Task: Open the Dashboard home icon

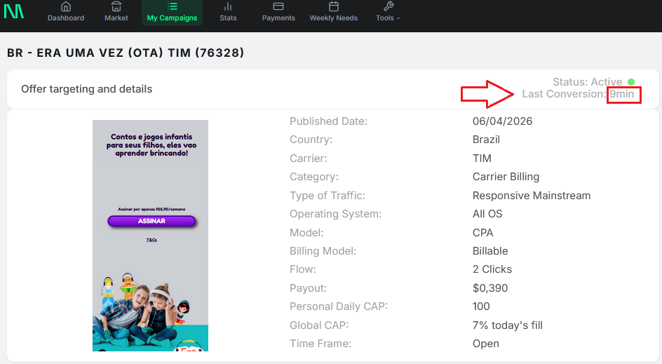Action: point(66,7)
